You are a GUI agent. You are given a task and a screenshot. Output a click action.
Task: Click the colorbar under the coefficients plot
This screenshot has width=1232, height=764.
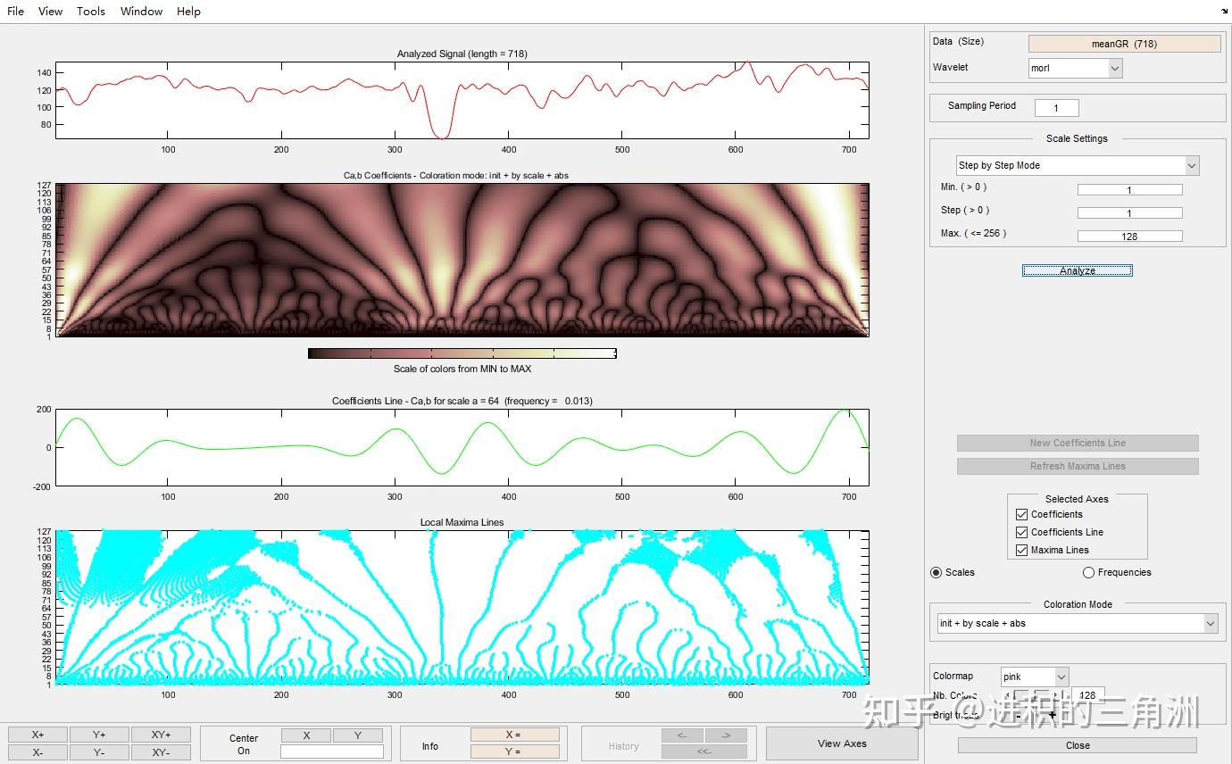click(x=462, y=353)
